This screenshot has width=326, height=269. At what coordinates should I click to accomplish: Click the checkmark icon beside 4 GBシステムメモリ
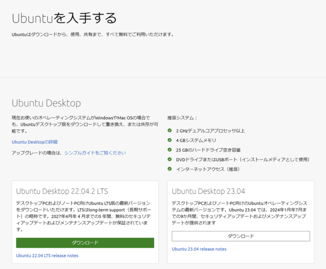(170, 140)
